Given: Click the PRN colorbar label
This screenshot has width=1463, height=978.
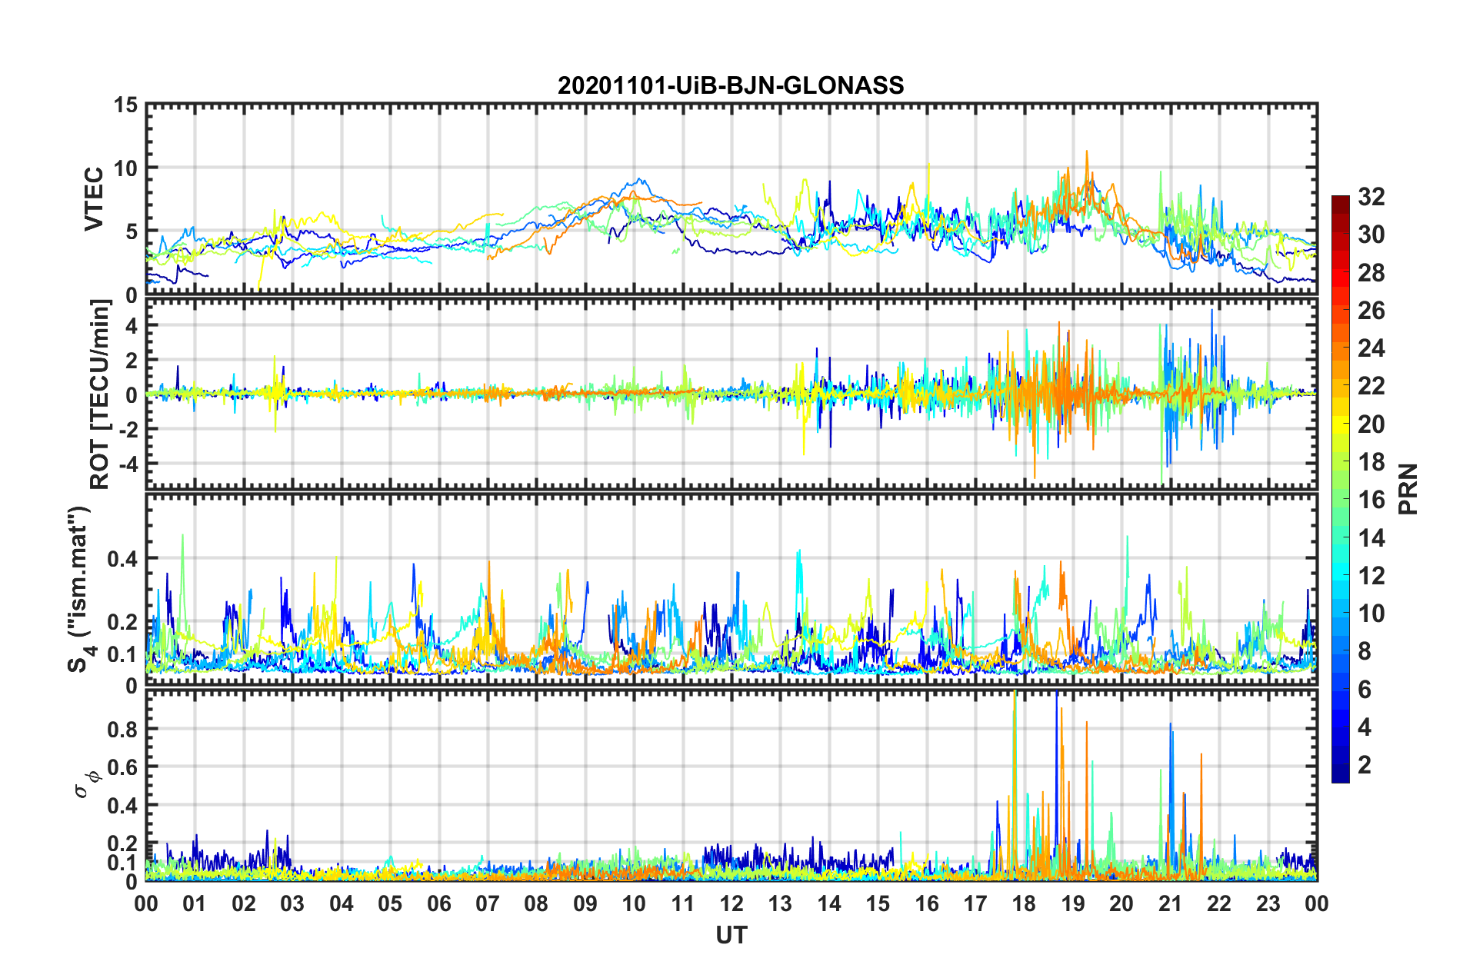Looking at the screenshot, I should click(1408, 489).
